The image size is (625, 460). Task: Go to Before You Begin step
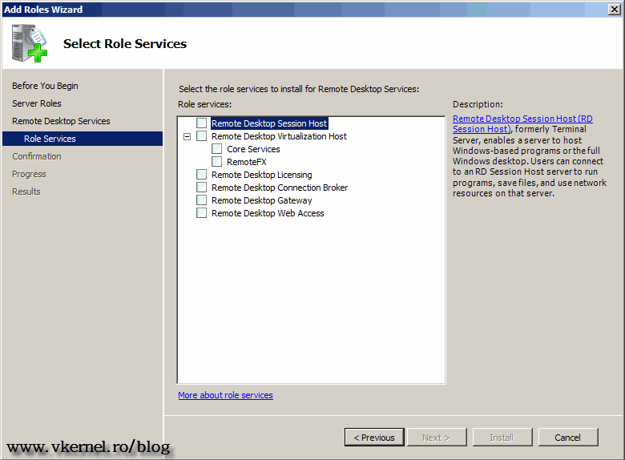[x=45, y=86]
